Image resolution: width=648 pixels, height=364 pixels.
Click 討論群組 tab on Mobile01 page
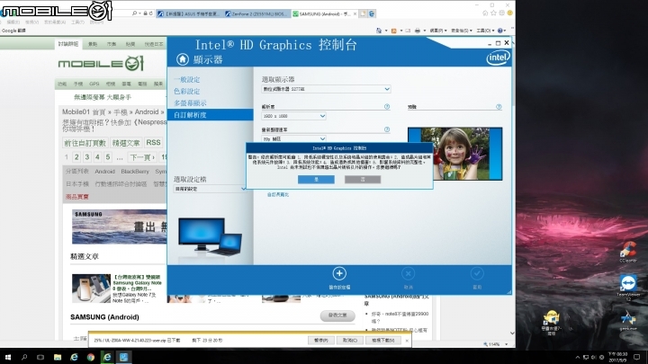coord(68,44)
